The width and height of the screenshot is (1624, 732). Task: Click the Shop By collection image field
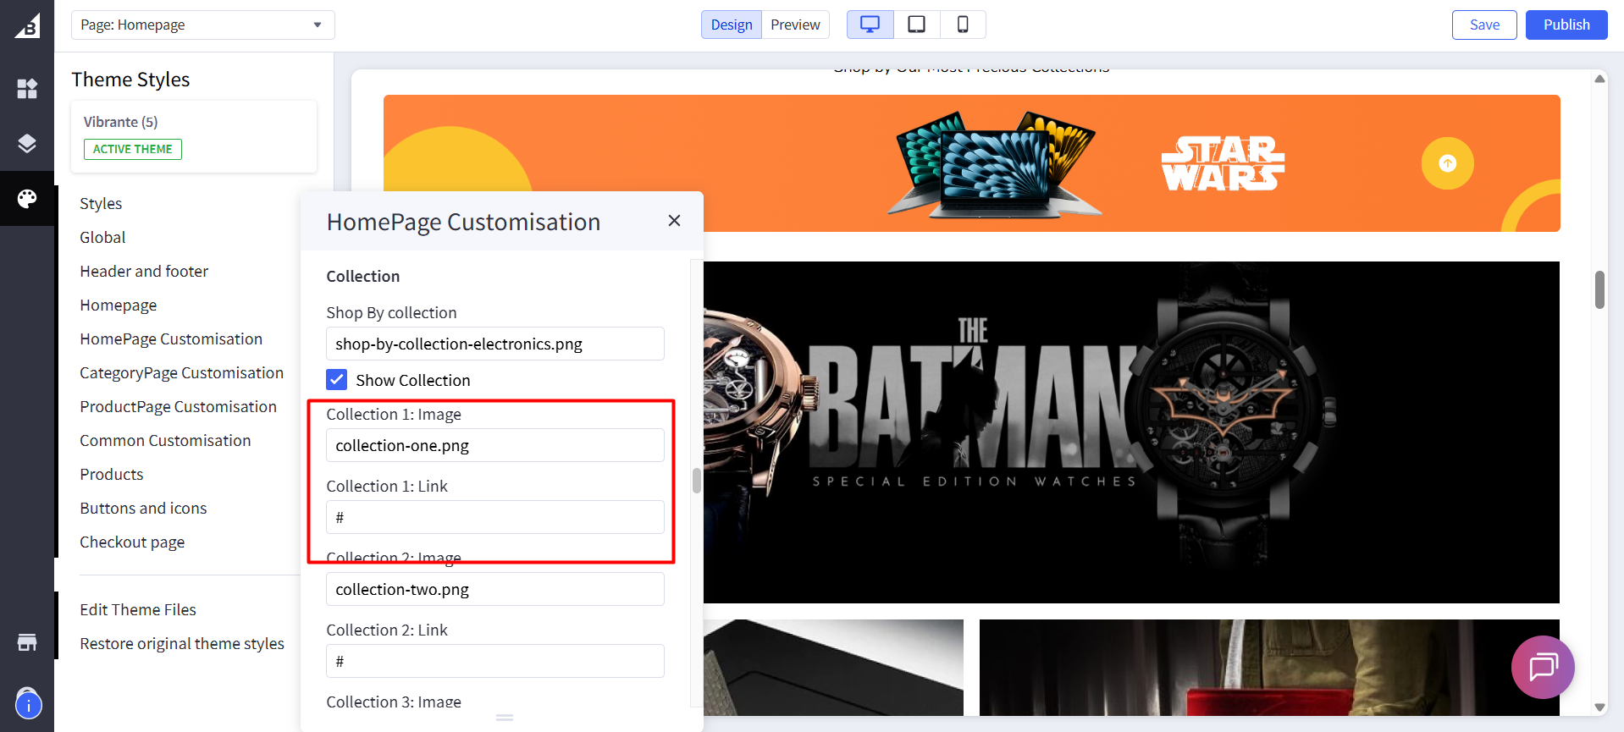pos(495,344)
